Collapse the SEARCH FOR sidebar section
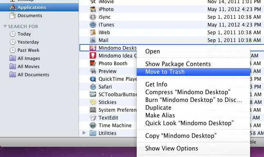This screenshot has height=157, width=264. click(x=5, y=27)
